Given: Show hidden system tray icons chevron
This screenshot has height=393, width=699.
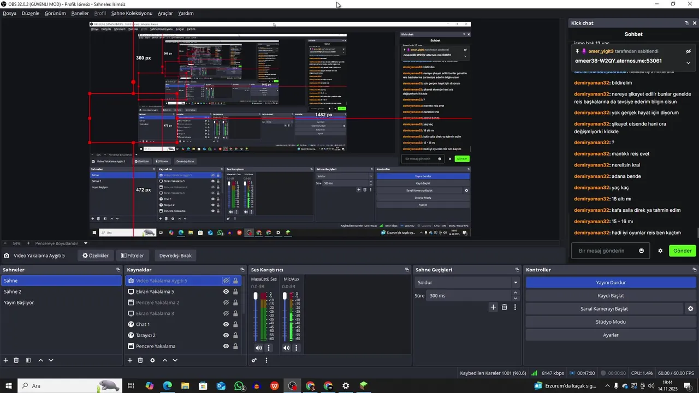Looking at the screenshot, I should pos(607,386).
